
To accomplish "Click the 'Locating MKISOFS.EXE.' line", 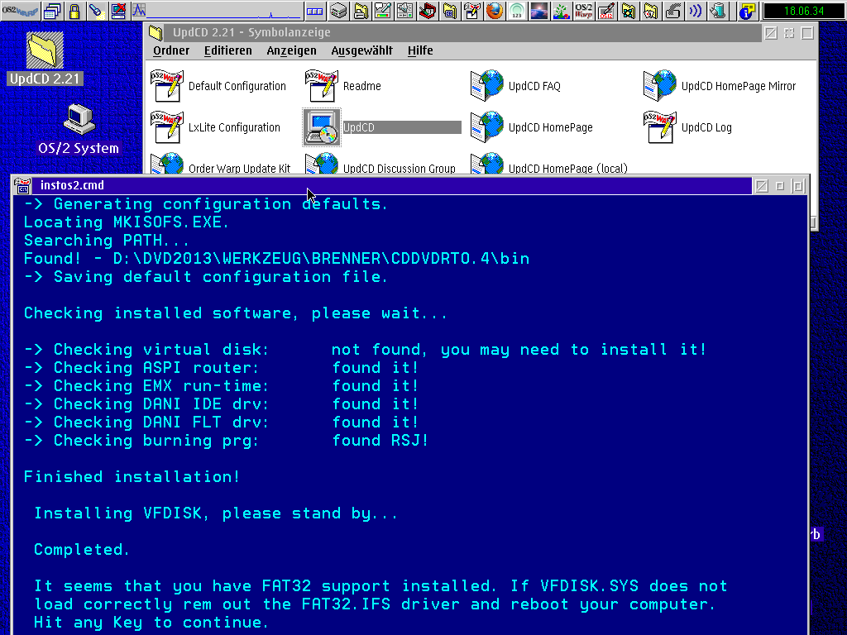I will 127,222.
